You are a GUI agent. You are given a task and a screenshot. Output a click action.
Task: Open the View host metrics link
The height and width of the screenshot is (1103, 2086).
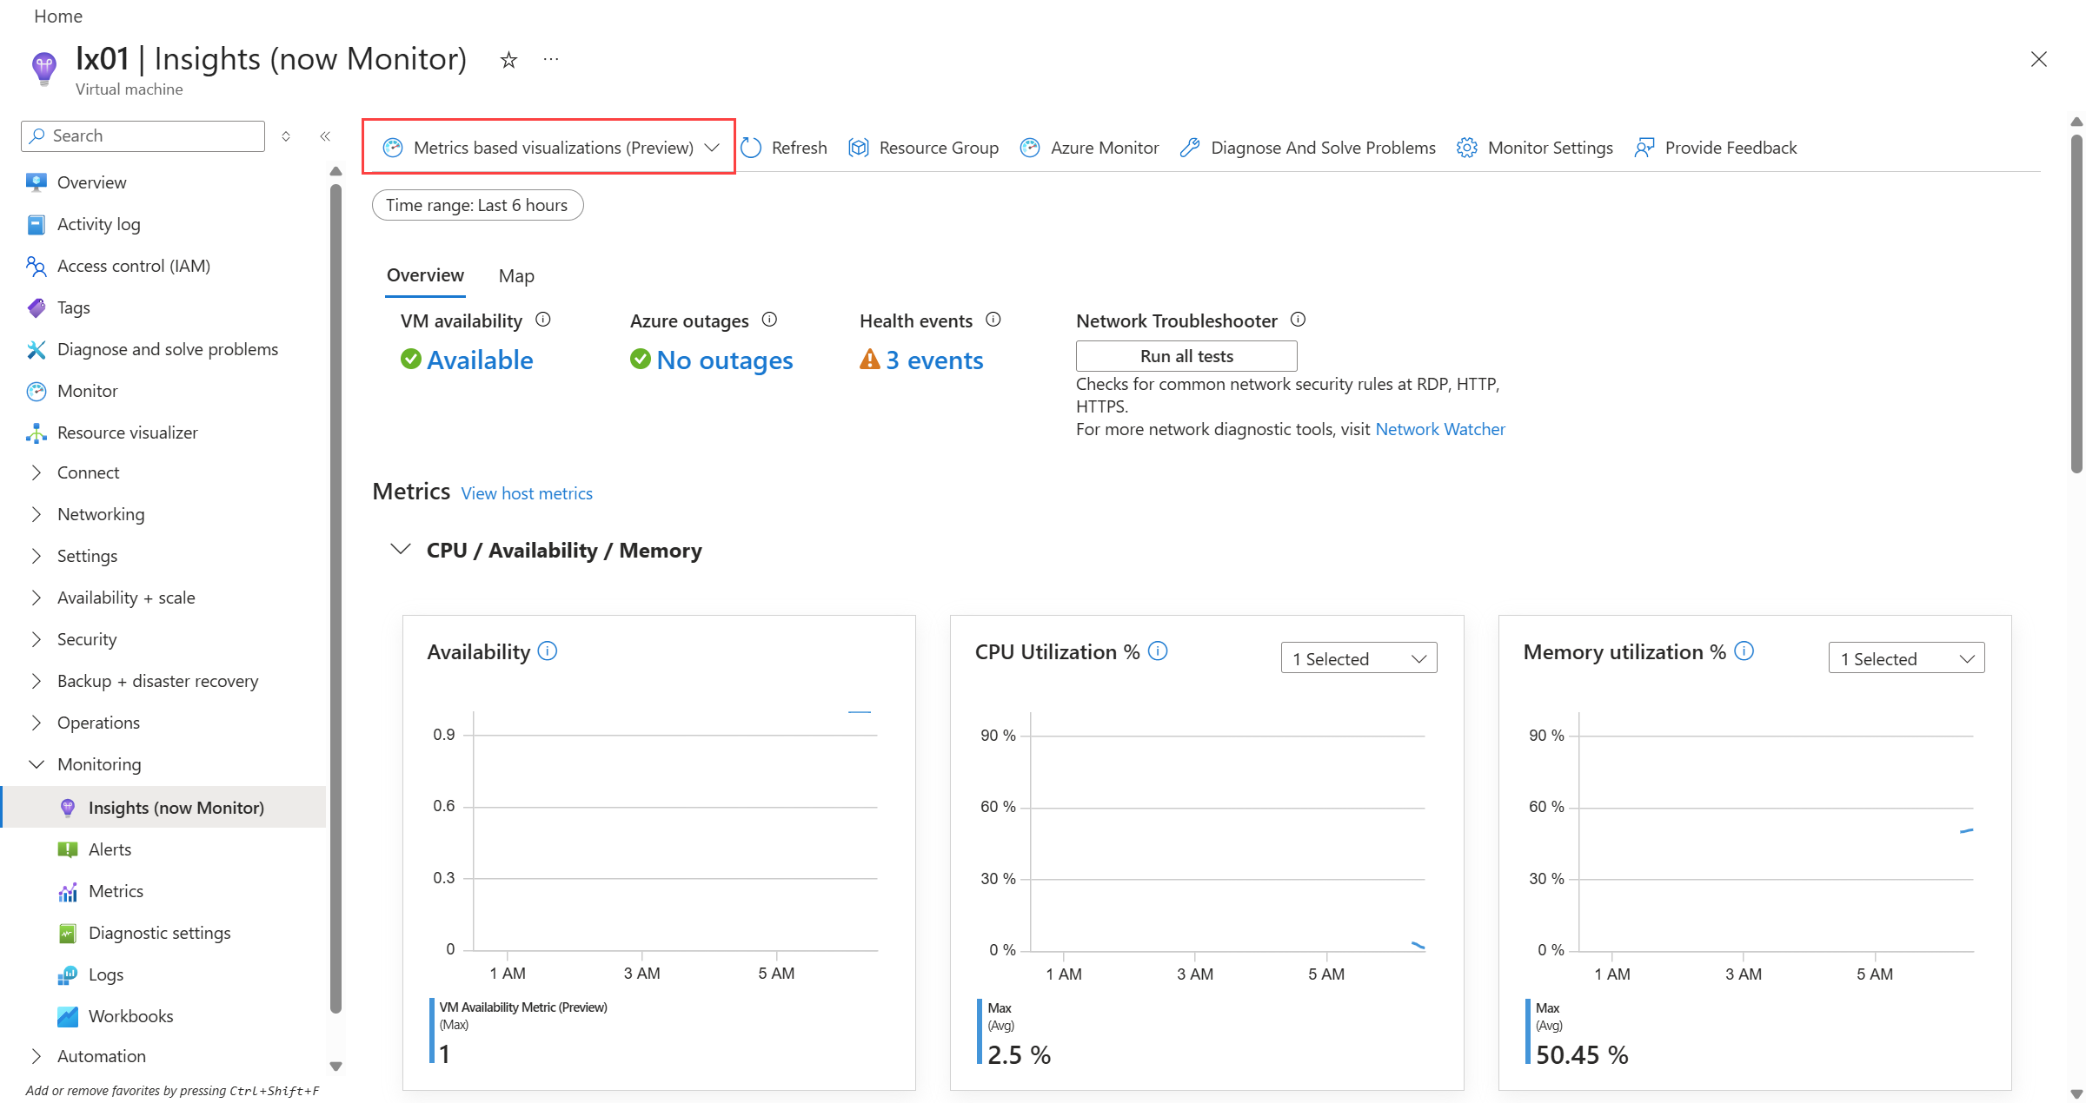527,493
